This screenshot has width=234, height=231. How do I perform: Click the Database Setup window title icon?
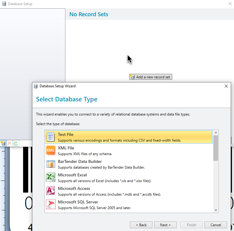tap(4, 4)
